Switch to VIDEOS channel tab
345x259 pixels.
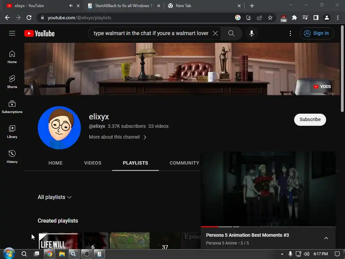93,163
